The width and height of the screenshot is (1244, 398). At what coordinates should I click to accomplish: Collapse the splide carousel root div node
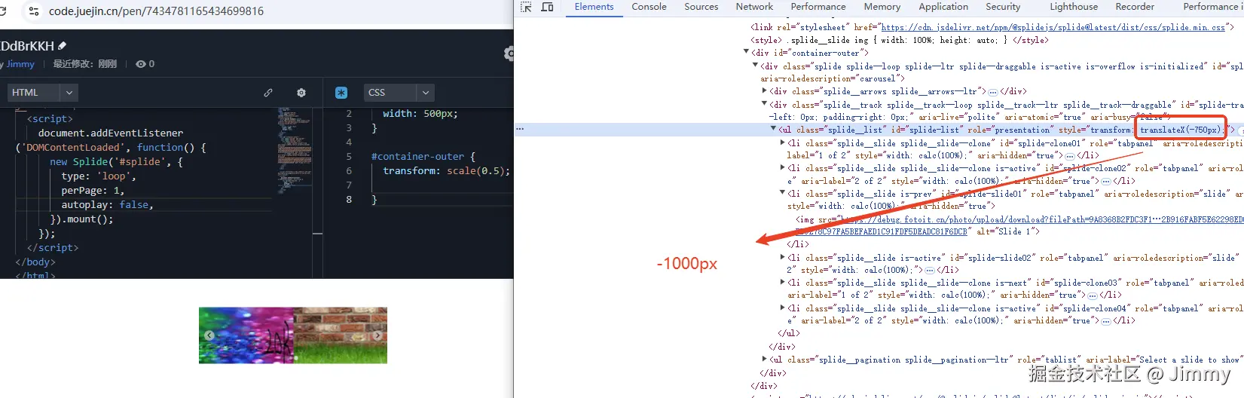pyautogui.click(x=755, y=66)
